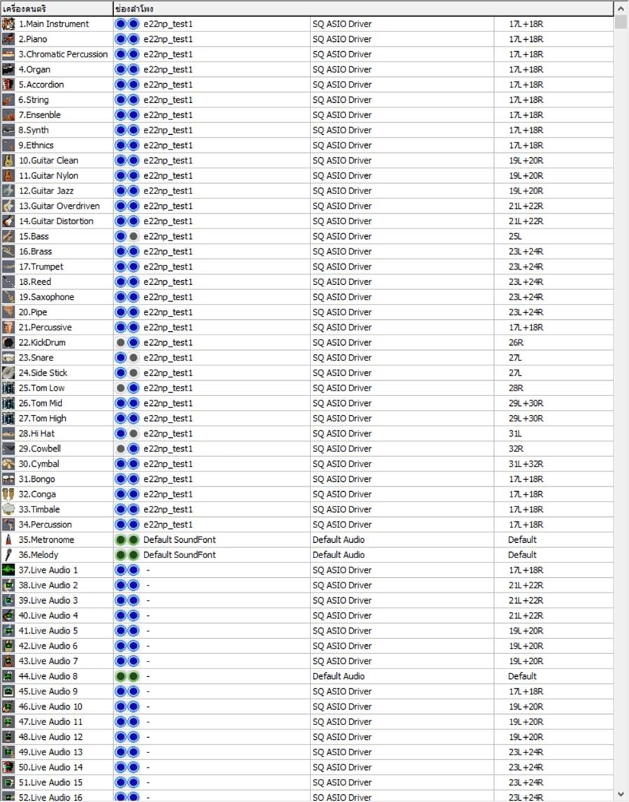Click the Guitar Jazz icon

click(8, 191)
